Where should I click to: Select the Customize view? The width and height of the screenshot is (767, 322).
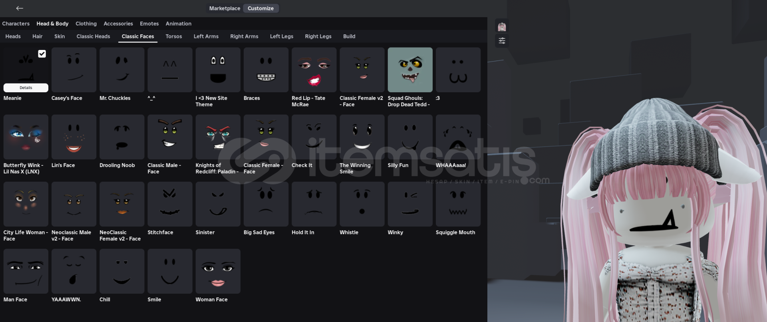[x=260, y=8]
